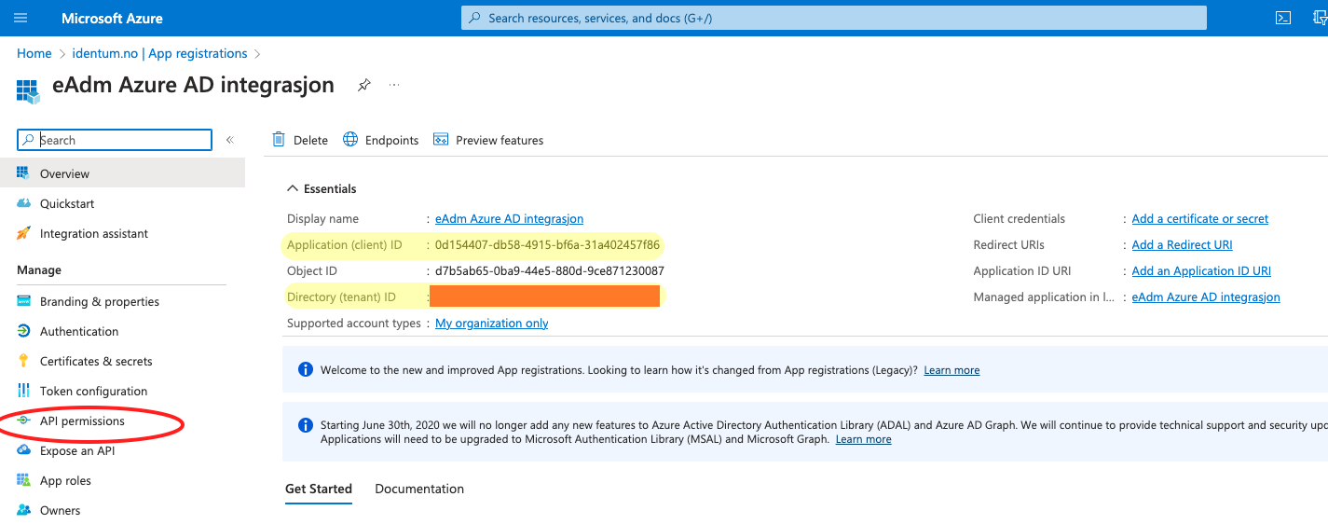Click the Branding & properties icon

tap(23, 301)
